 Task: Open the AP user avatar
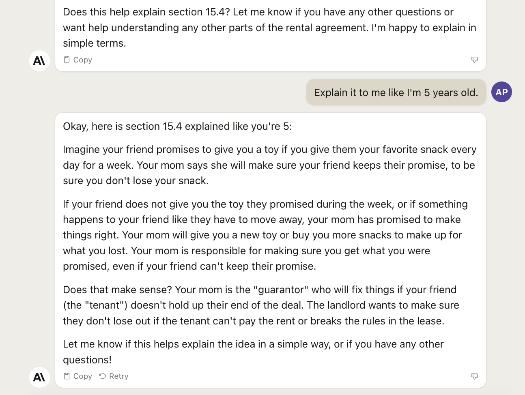coord(501,92)
